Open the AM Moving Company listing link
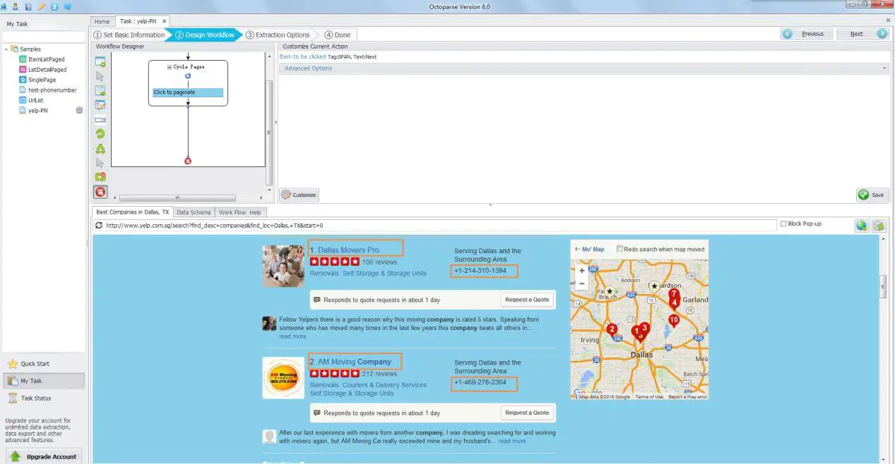This screenshot has width=895, height=464. coord(354,362)
